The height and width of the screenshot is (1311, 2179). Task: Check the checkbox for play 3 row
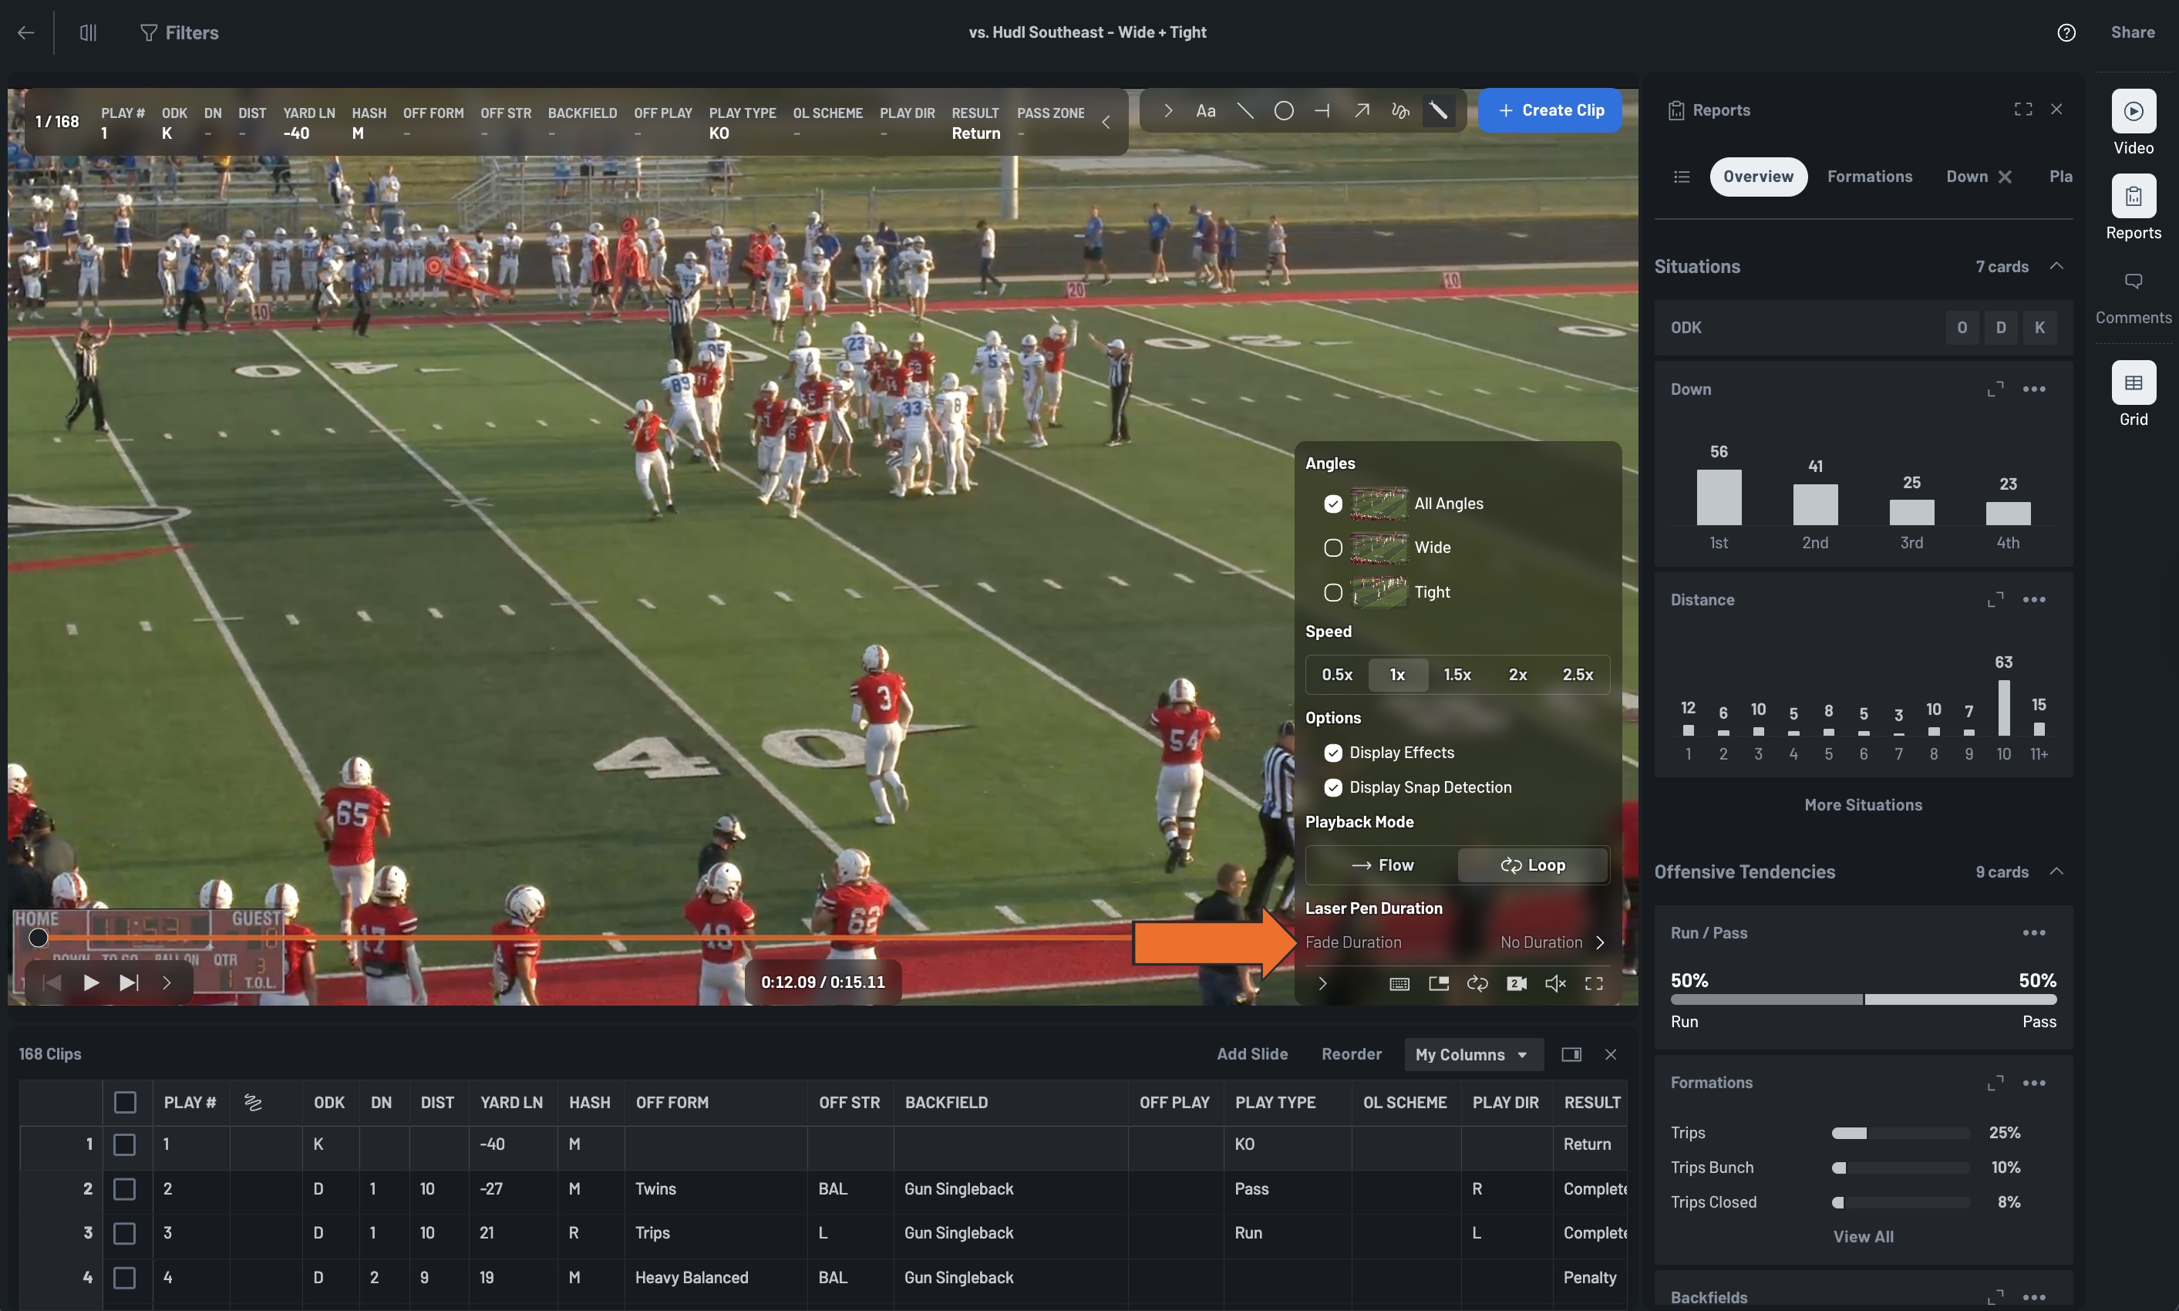click(126, 1233)
